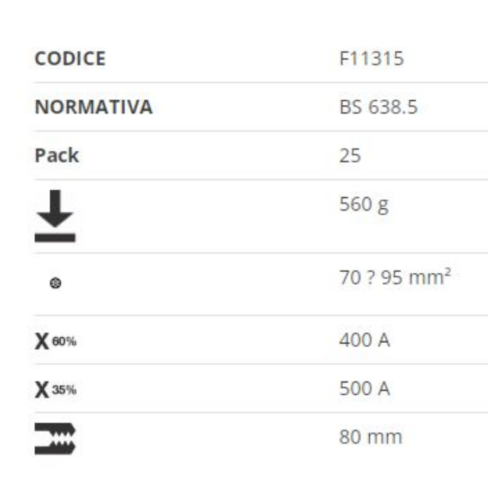This screenshot has height=488, width=488.
Task: Click the 400 A current value
Action: (364, 340)
